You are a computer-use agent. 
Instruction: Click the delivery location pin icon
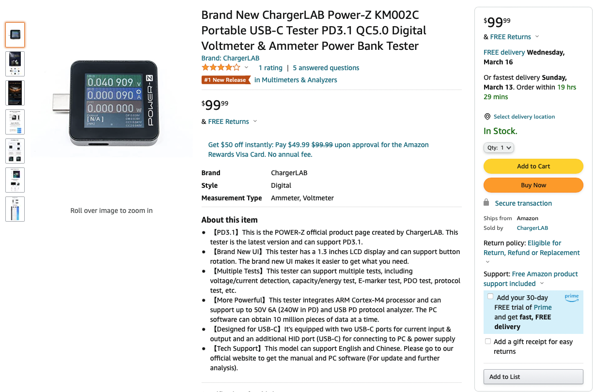[487, 116]
